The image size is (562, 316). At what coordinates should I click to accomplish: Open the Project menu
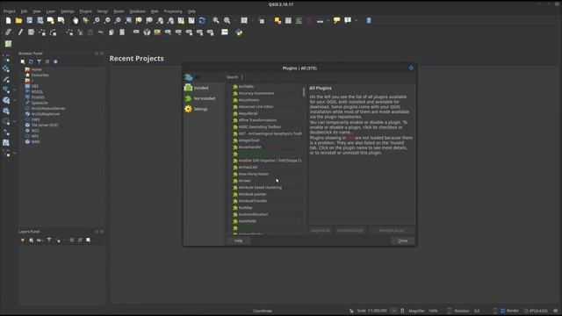click(10, 11)
